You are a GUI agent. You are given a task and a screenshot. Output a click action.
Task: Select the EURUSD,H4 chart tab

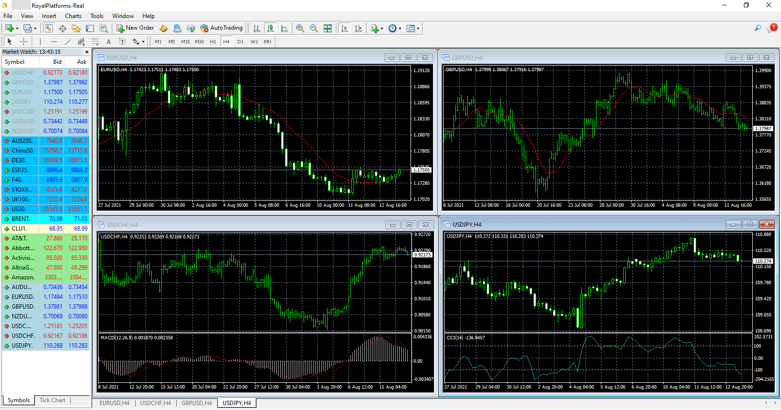coord(114,403)
